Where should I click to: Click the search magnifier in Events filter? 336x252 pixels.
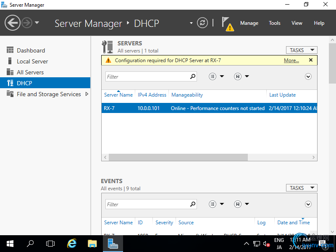[x=193, y=204]
